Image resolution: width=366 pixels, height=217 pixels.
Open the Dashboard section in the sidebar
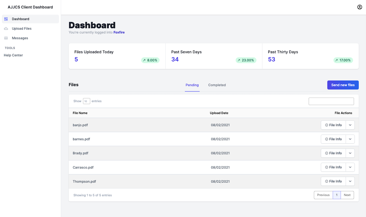click(x=21, y=19)
